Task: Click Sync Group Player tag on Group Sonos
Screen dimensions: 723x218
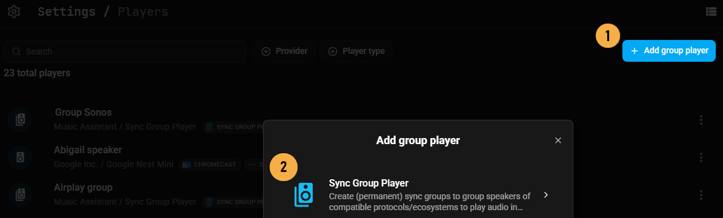Action: [233, 127]
